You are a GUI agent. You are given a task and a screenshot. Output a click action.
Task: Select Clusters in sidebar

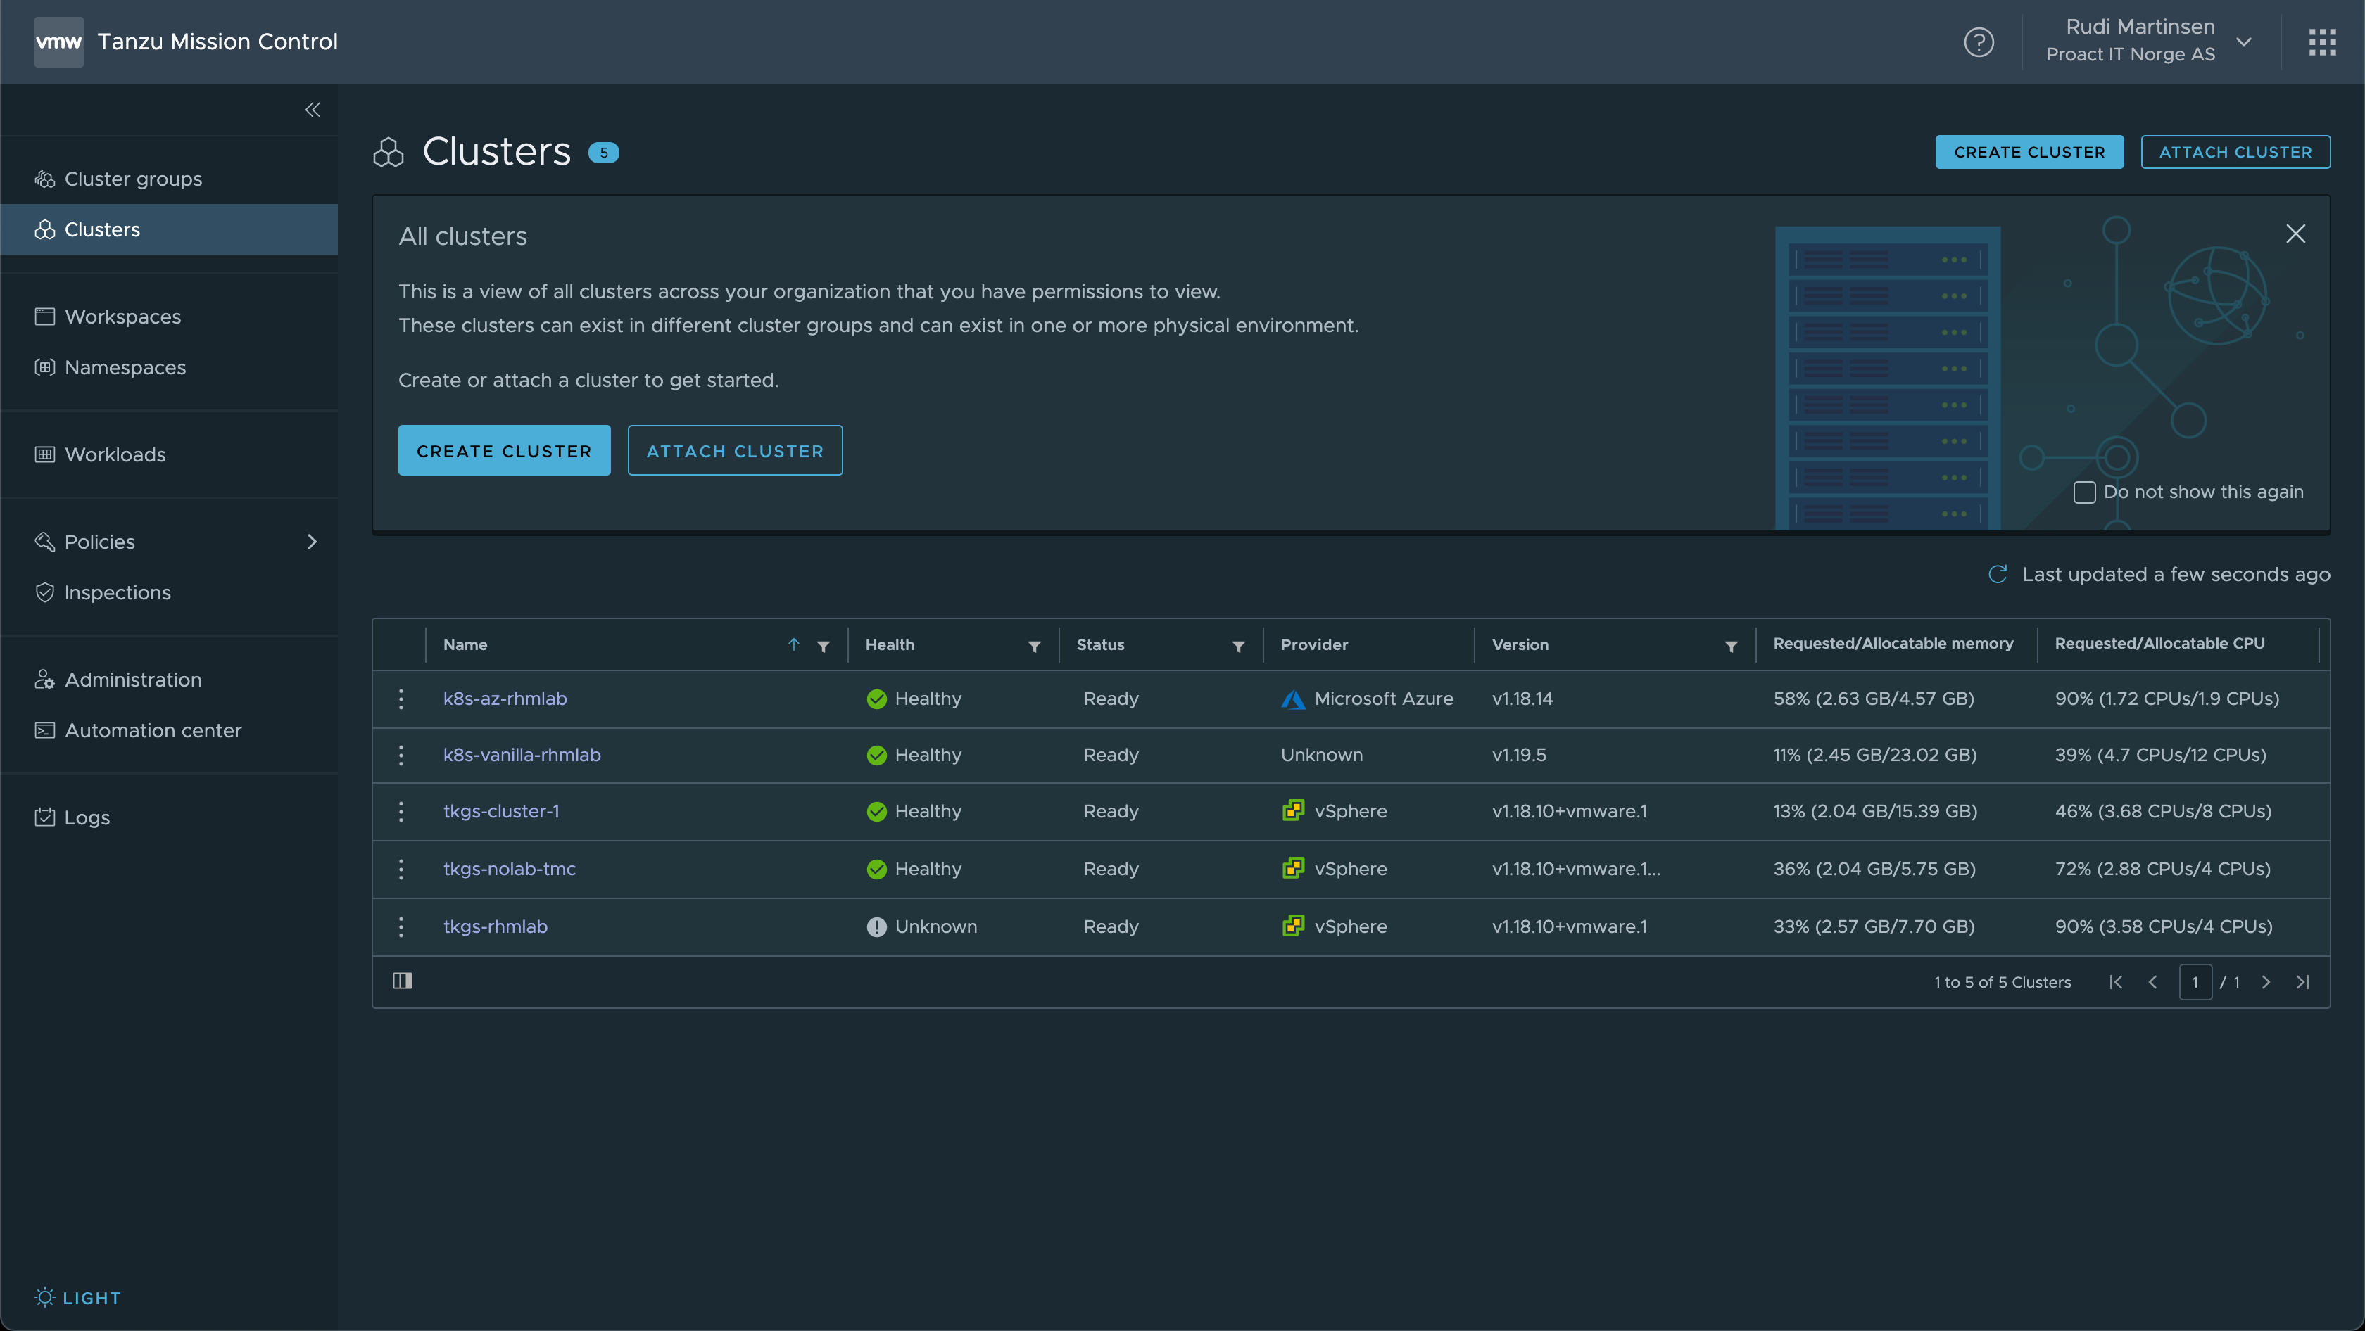pyautogui.click(x=170, y=229)
